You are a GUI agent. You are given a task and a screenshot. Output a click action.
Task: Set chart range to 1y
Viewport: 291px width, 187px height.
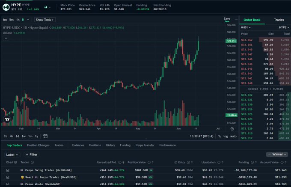click(36, 137)
